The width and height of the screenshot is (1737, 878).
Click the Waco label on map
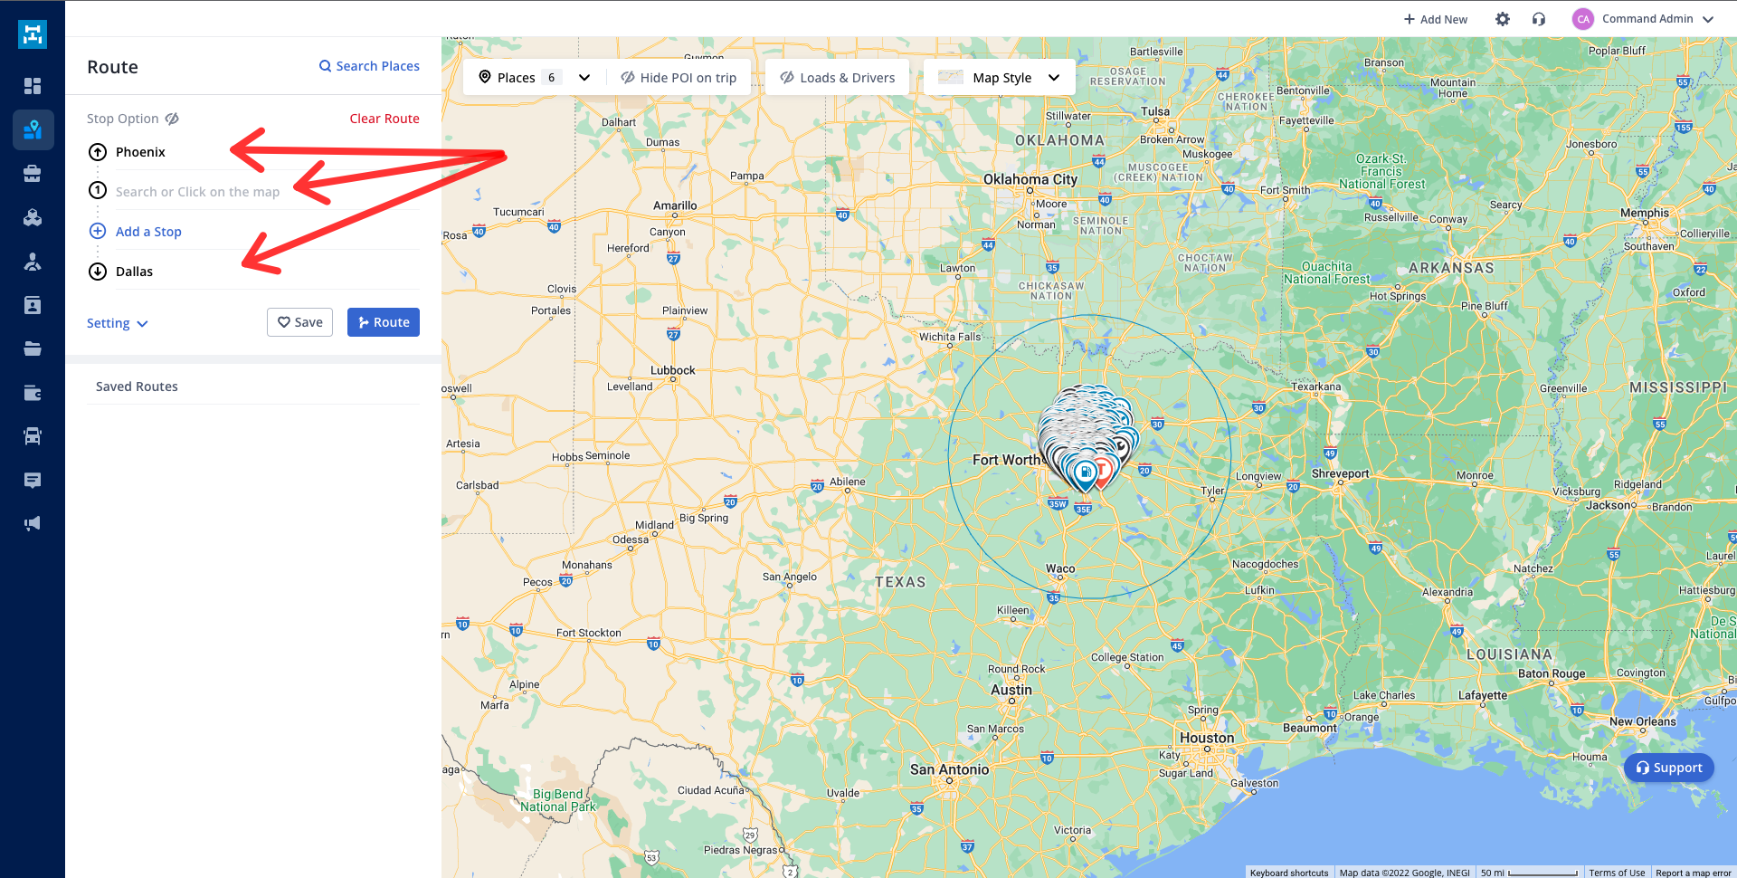click(1060, 568)
